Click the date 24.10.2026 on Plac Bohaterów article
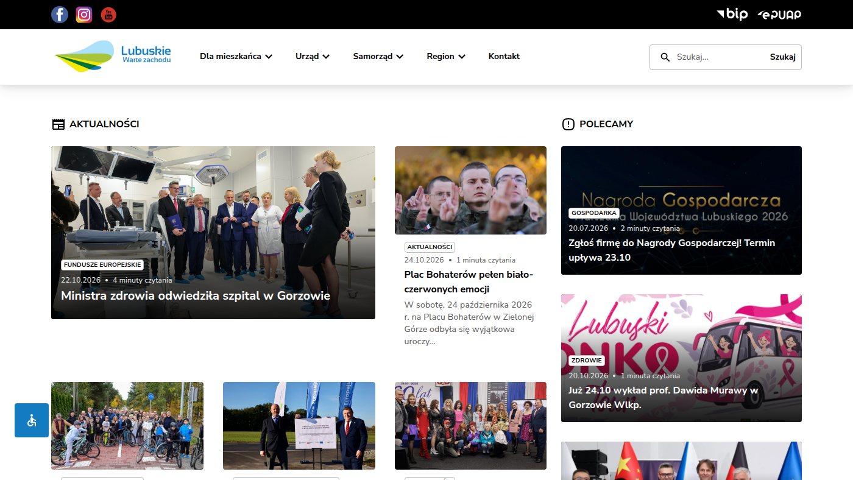The height and width of the screenshot is (480, 853). pos(425,260)
